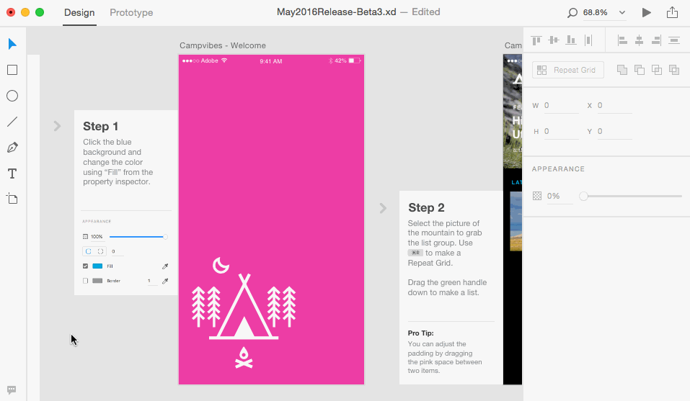
Task: Select the Select arrow tool
Action: point(12,44)
